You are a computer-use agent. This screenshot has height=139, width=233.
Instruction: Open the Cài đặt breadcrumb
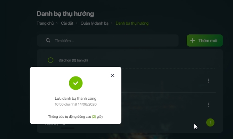[67, 23]
